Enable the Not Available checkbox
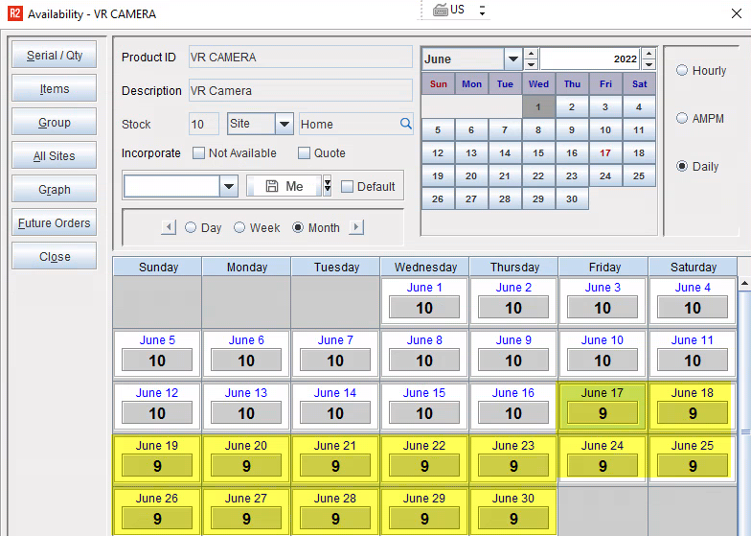 199,153
